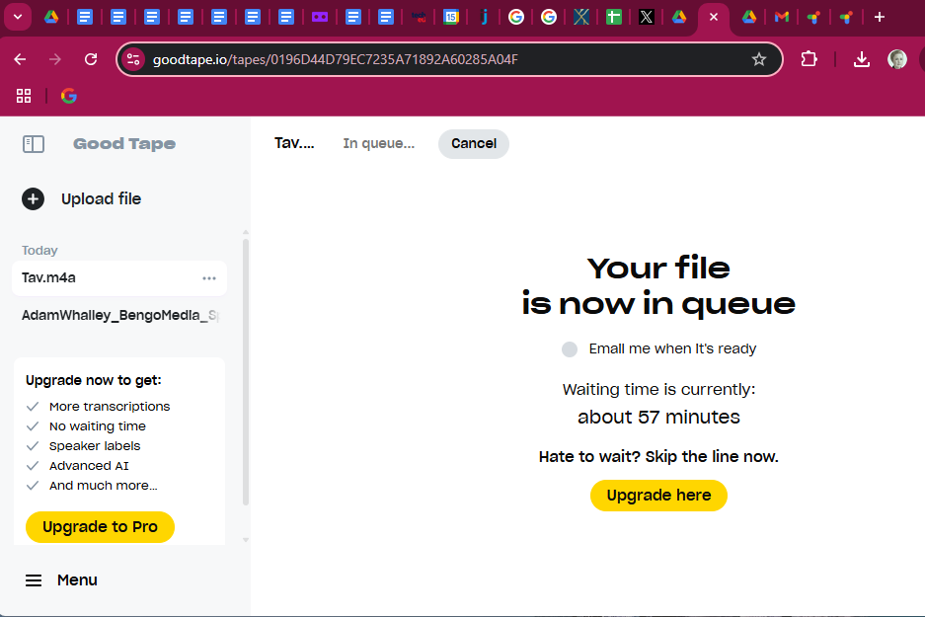The image size is (925, 617).
Task: Click the Tav.... title in header
Action: pos(294,143)
